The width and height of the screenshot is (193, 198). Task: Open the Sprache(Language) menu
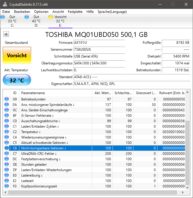tap(112, 12)
